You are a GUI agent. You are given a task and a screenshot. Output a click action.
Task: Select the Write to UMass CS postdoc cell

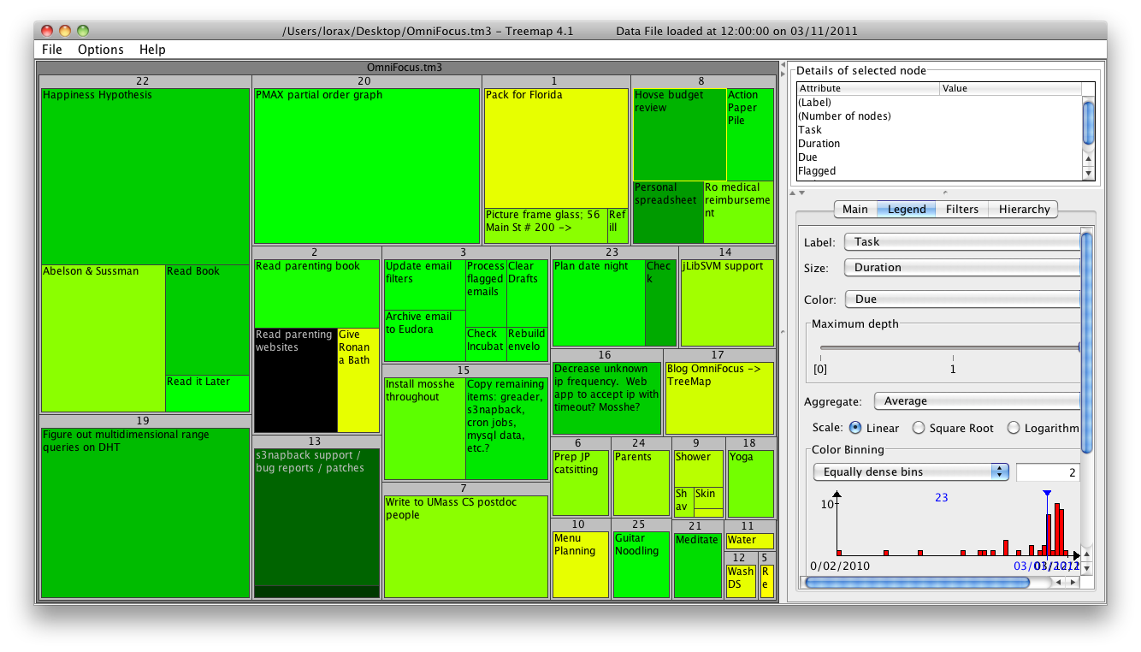(465, 547)
